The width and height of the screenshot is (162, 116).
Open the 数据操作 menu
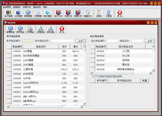point(17,7)
